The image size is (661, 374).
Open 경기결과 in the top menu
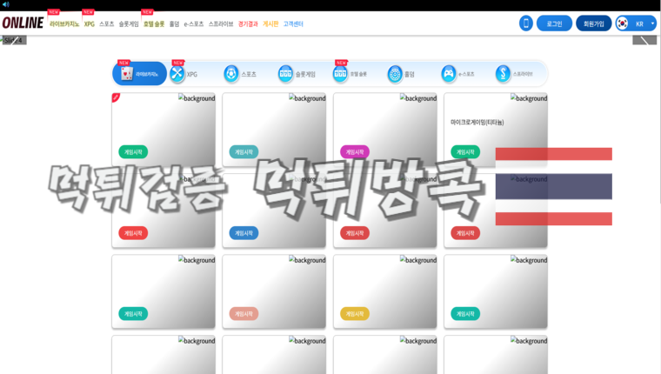point(248,24)
